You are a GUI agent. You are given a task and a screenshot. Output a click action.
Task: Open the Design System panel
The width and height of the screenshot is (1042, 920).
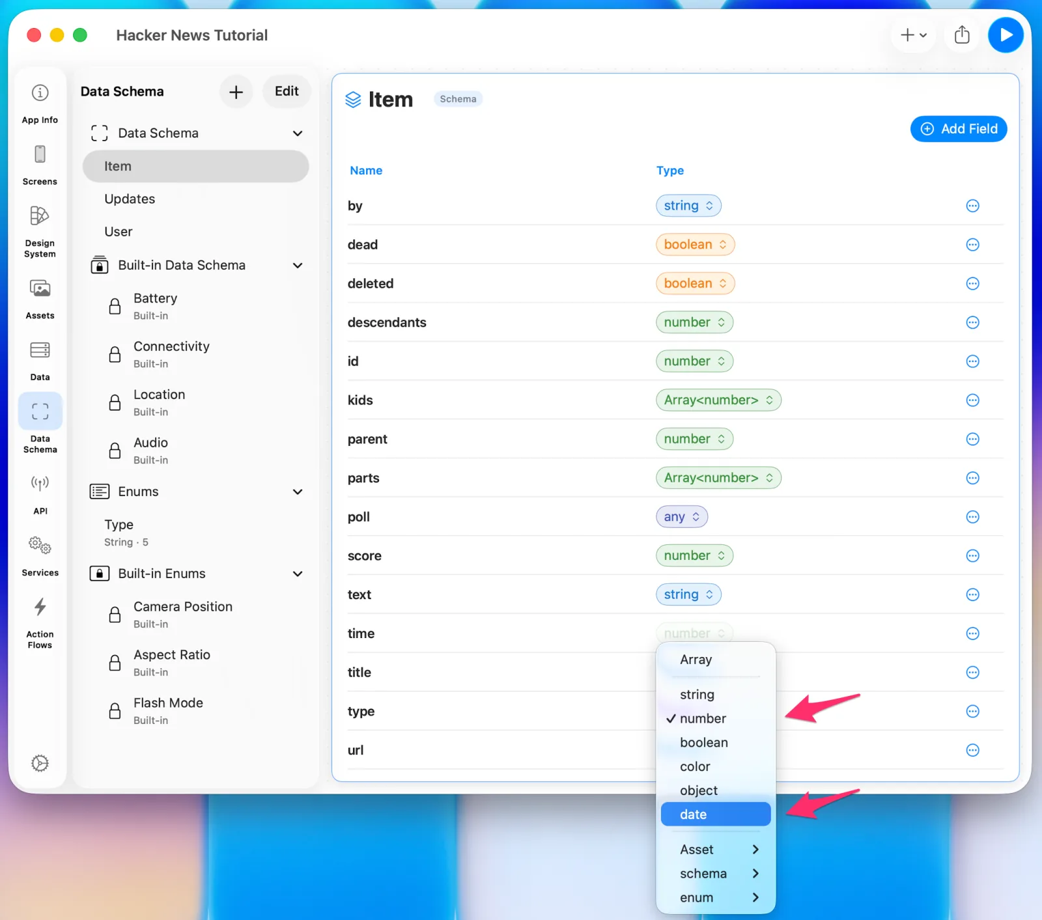tap(40, 232)
